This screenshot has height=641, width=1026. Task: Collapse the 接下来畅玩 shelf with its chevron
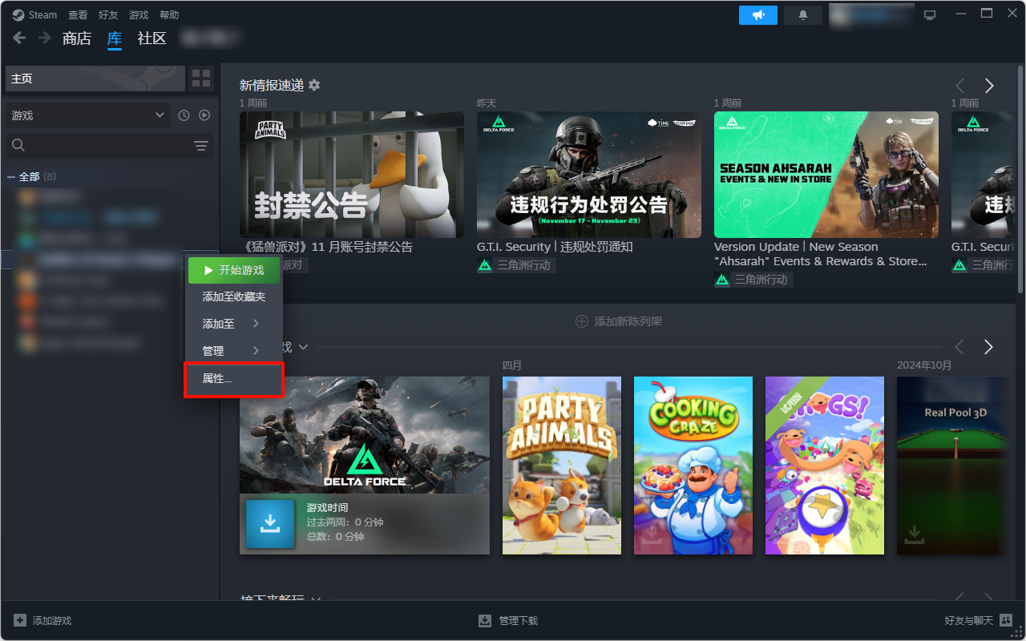pyautogui.click(x=315, y=599)
